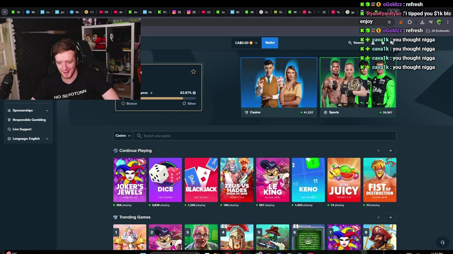Open the Joker's Jewels game thumbnail
453x254 pixels.
click(130, 180)
